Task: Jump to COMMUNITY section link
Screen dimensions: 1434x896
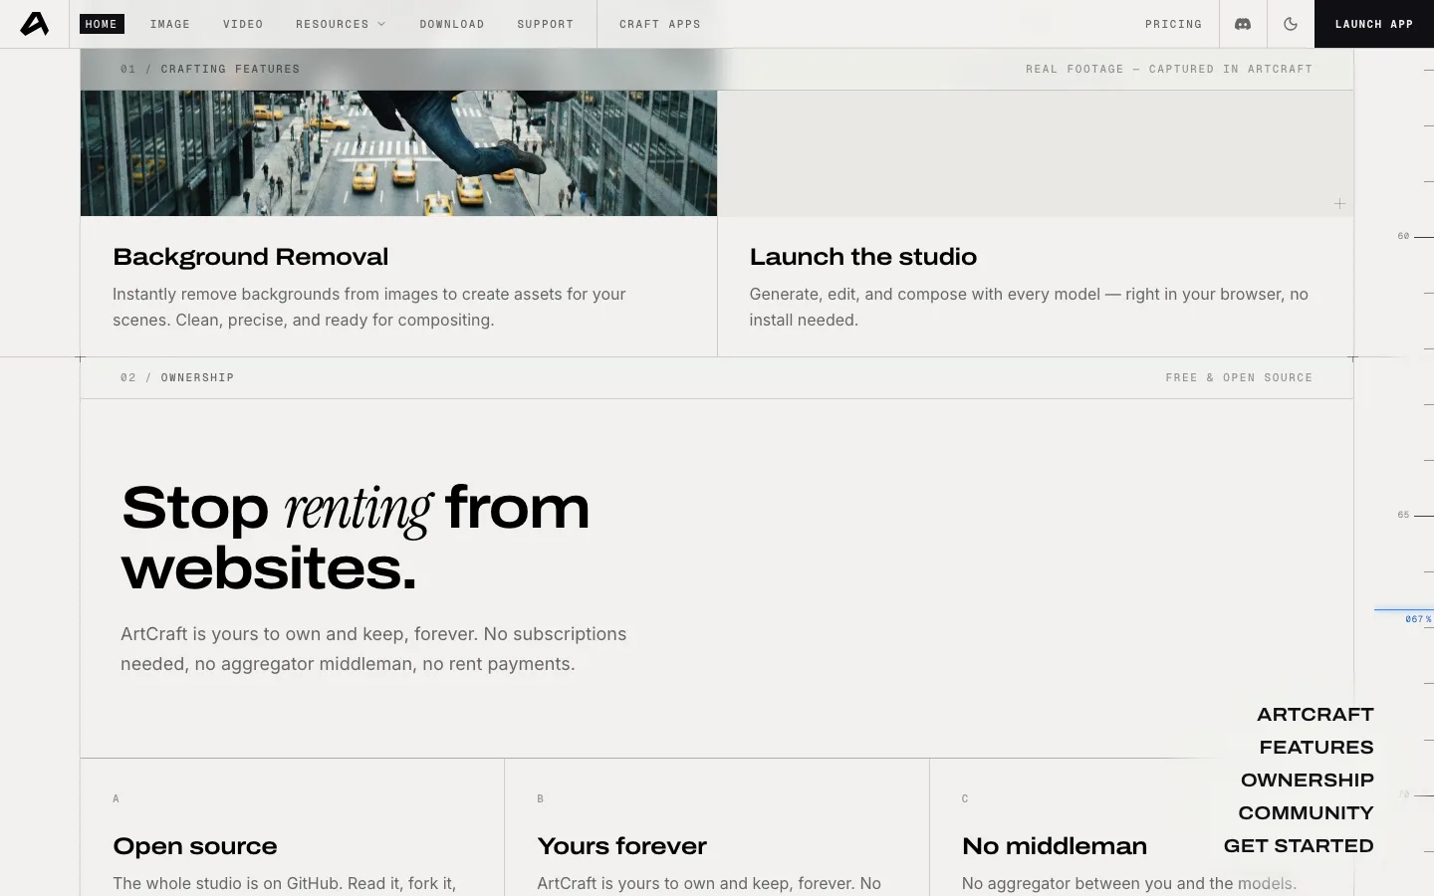Action: coord(1306,813)
